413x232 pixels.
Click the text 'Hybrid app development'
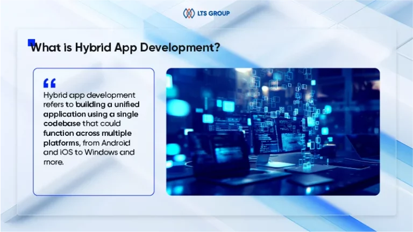tap(89, 95)
